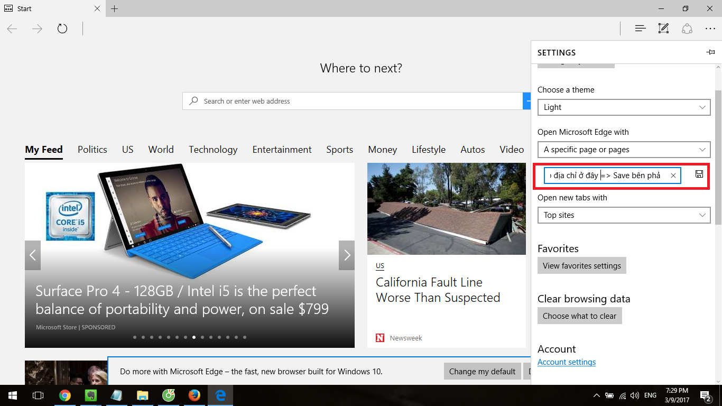Check battery status in the system tray
Viewport: 722px width, 406px height.
pyautogui.click(x=609, y=395)
